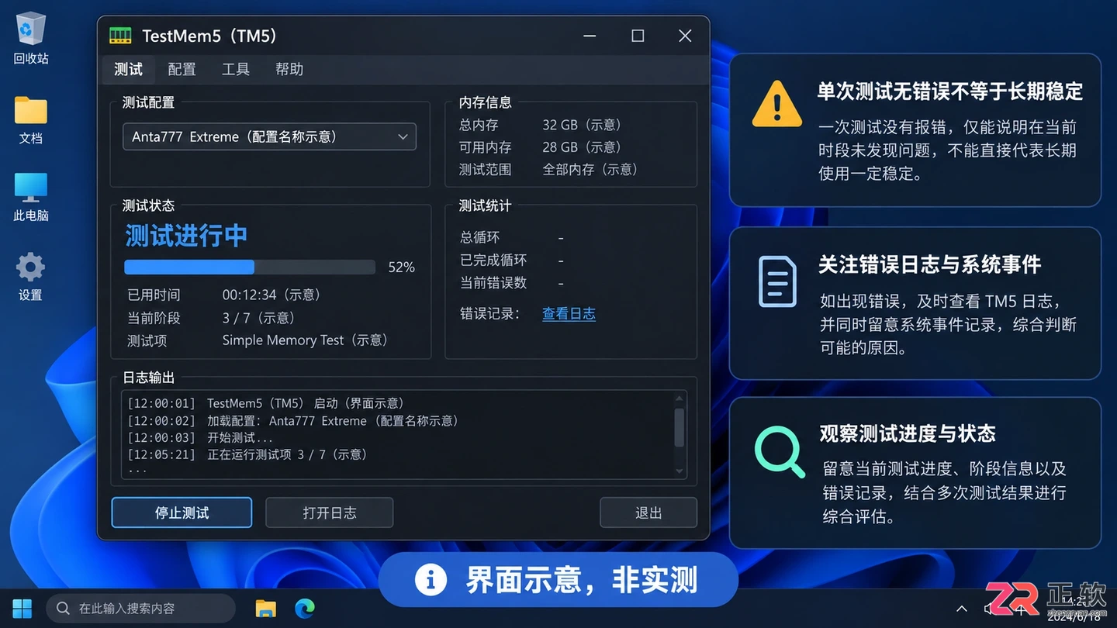Click the Windows Start button

pyautogui.click(x=22, y=609)
